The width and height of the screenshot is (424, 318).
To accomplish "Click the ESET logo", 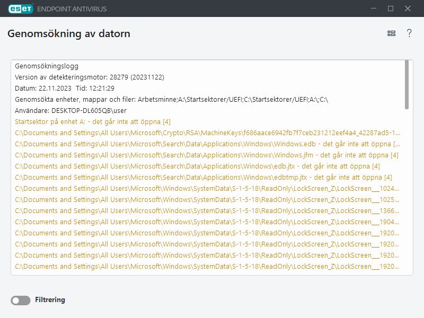I will [x=20, y=8].
